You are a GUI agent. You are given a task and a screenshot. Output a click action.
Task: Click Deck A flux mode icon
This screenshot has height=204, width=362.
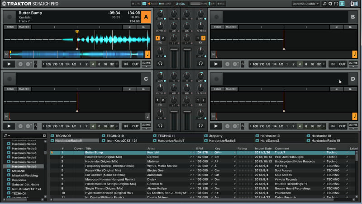(x=35, y=64)
